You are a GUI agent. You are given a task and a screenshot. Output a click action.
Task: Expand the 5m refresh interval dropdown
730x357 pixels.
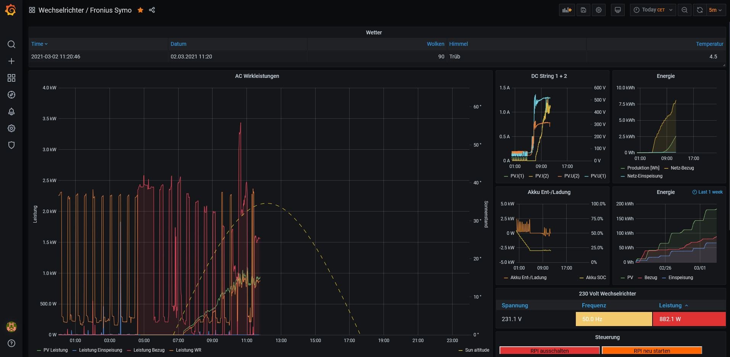(715, 10)
